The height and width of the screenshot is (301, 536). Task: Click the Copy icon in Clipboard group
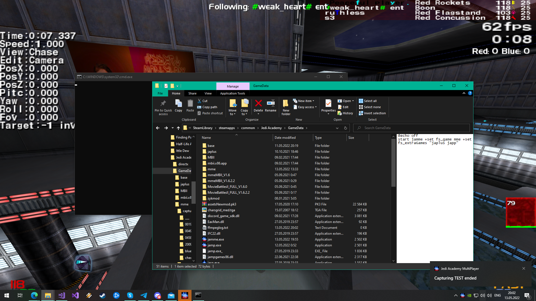click(178, 104)
